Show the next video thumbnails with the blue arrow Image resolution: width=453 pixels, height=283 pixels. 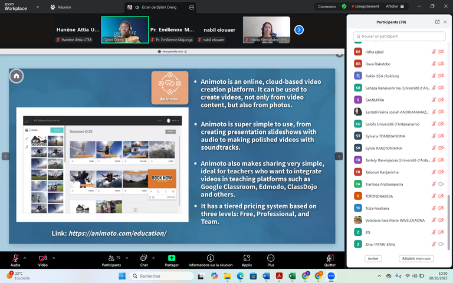coord(299,29)
